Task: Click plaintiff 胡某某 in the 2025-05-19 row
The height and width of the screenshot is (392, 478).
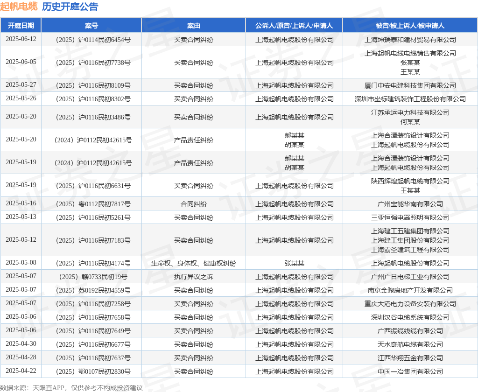Action: [x=294, y=168]
